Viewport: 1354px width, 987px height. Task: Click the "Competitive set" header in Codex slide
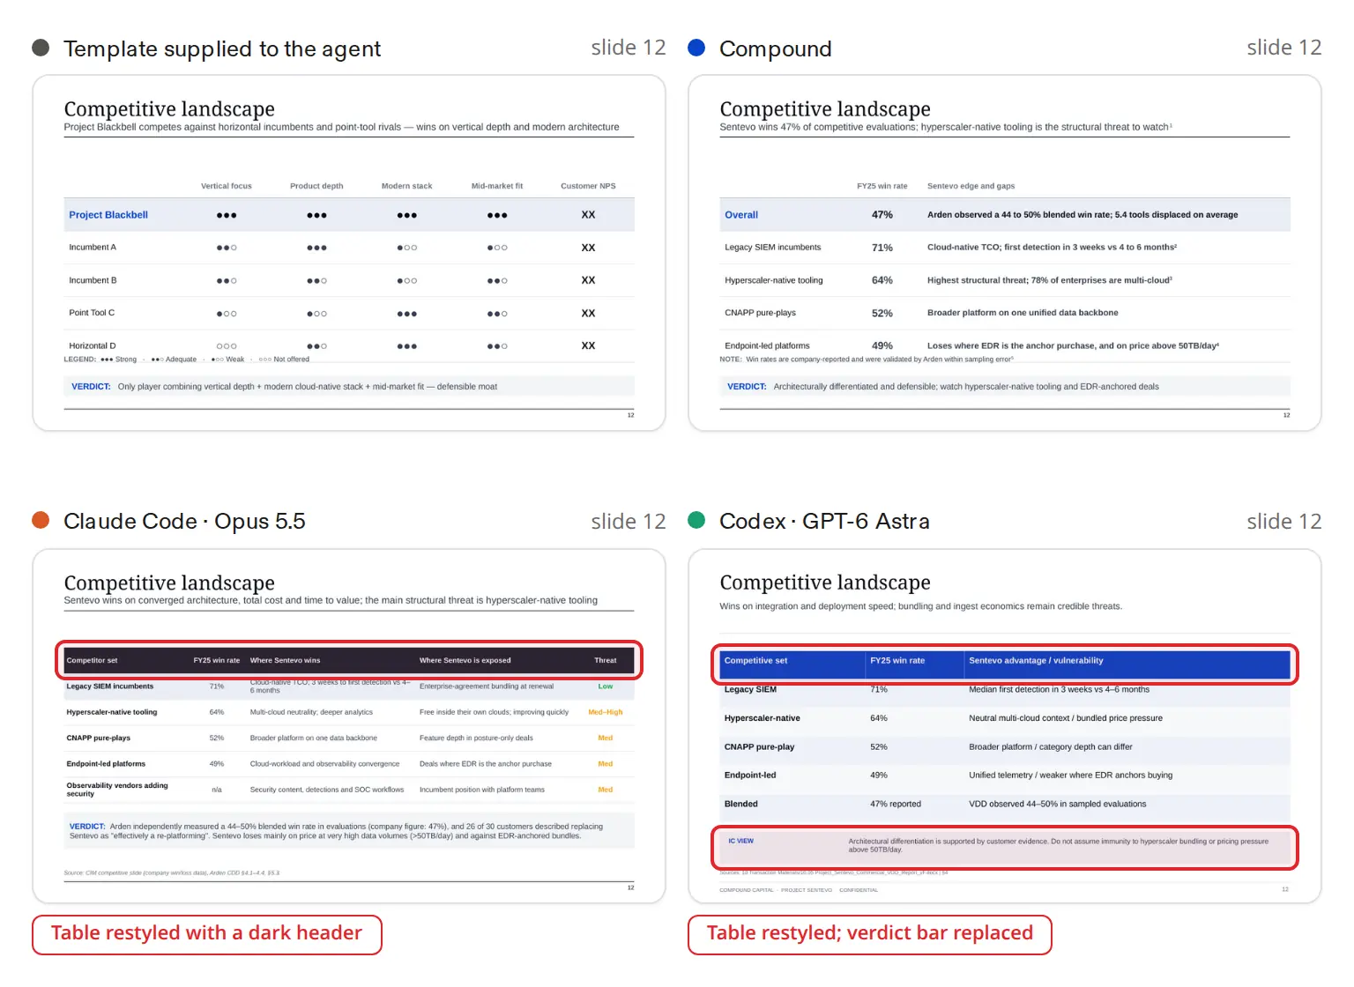pyautogui.click(x=755, y=661)
